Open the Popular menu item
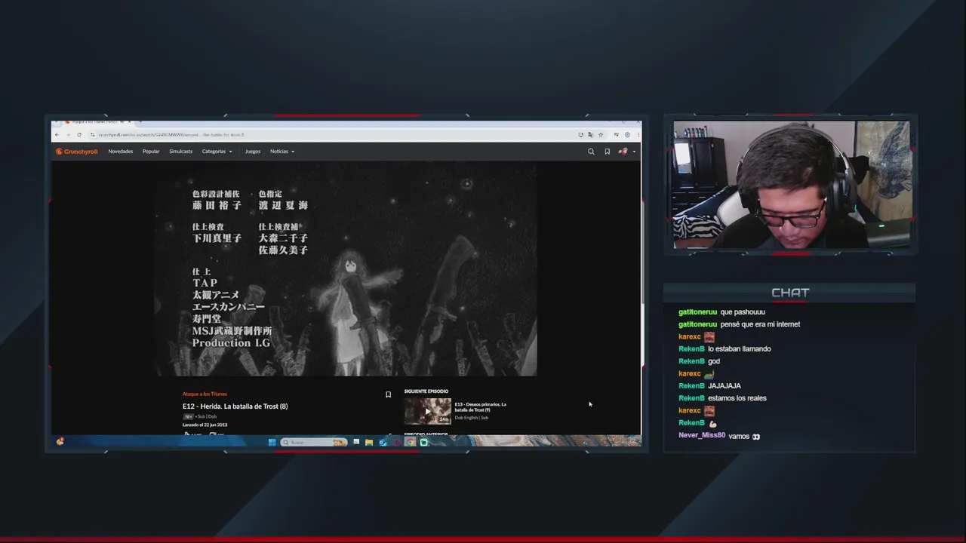Image resolution: width=966 pixels, height=543 pixels. coord(151,152)
